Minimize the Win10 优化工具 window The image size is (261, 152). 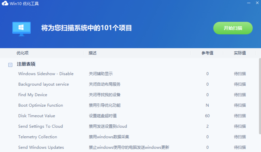coord(249,3)
